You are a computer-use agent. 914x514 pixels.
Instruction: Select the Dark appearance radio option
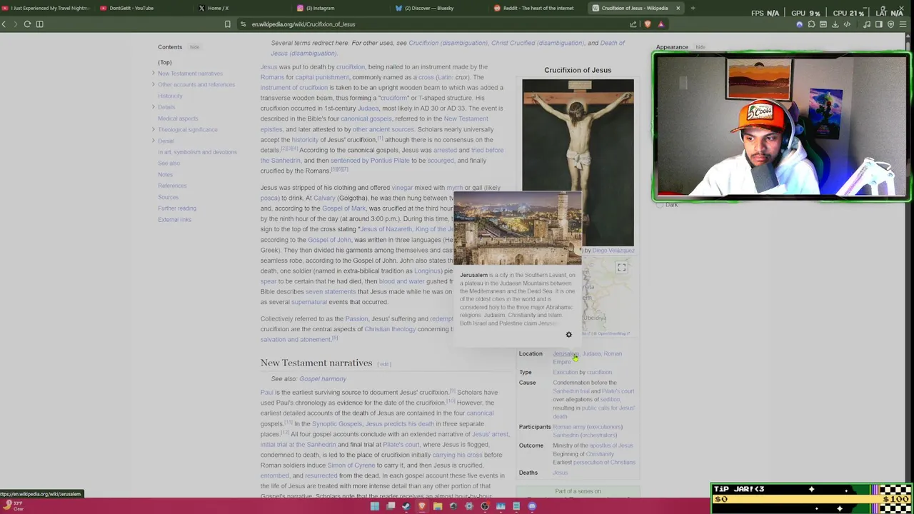tap(661, 205)
